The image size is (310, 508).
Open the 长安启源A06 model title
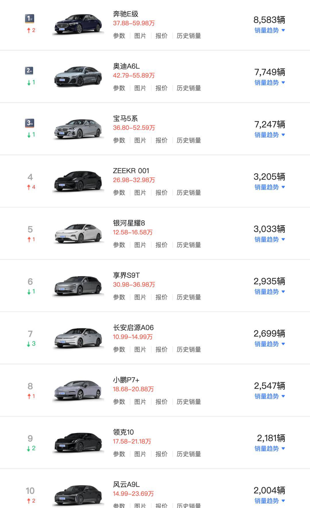point(133,328)
